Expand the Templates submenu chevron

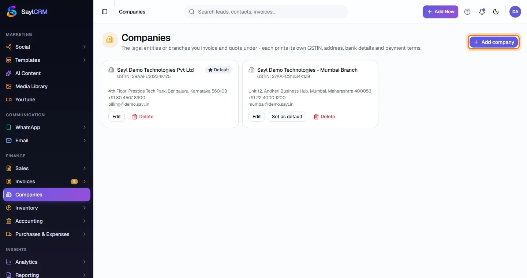[85, 60]
